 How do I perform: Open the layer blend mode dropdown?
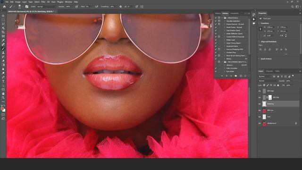click(268, 81)
